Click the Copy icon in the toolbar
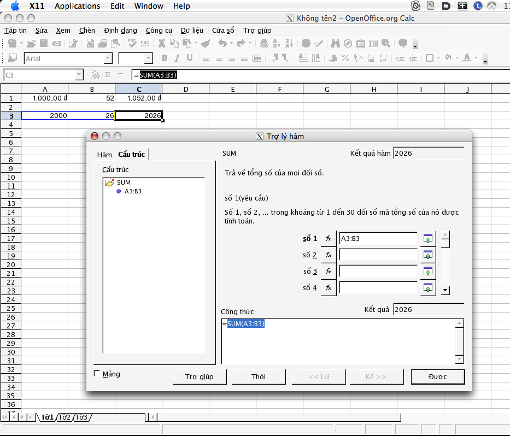Screen dimensions: 510x436 click(x=174, y=43)
